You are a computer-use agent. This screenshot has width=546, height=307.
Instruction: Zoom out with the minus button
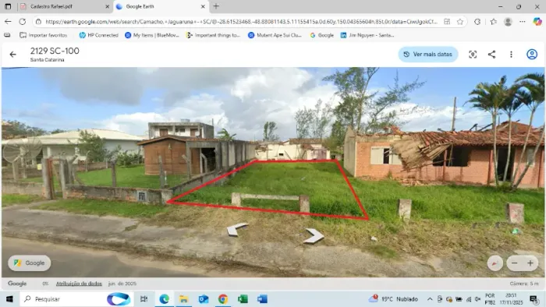coord(514,263)
